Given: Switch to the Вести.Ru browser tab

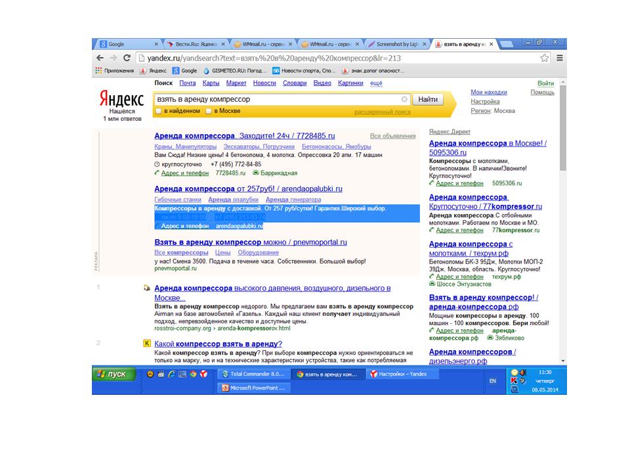Looking at the screenshot, I should [x=196, y=44].
